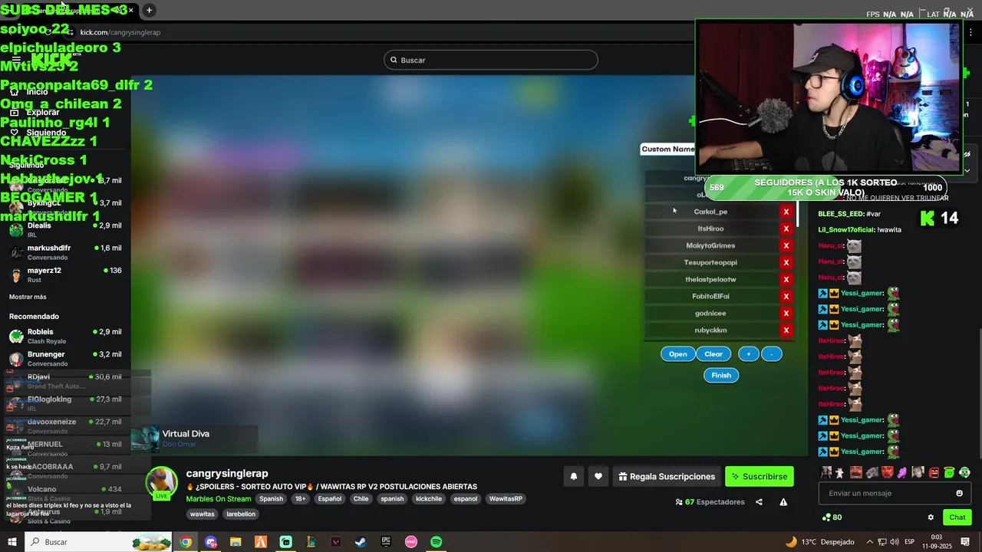This screenshot has height=552, width=982.
Task: Open Google Chrome from the taskbar
Action: (186, 542)
